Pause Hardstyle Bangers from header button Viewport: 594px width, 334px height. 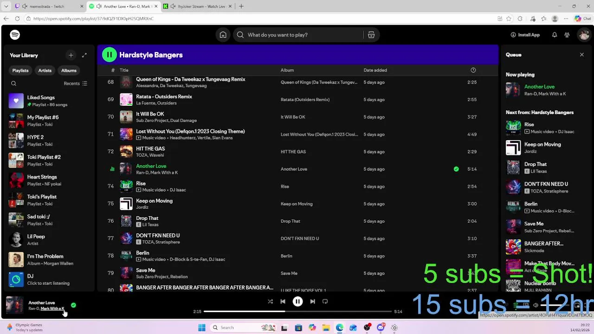(x=110, y=55)
